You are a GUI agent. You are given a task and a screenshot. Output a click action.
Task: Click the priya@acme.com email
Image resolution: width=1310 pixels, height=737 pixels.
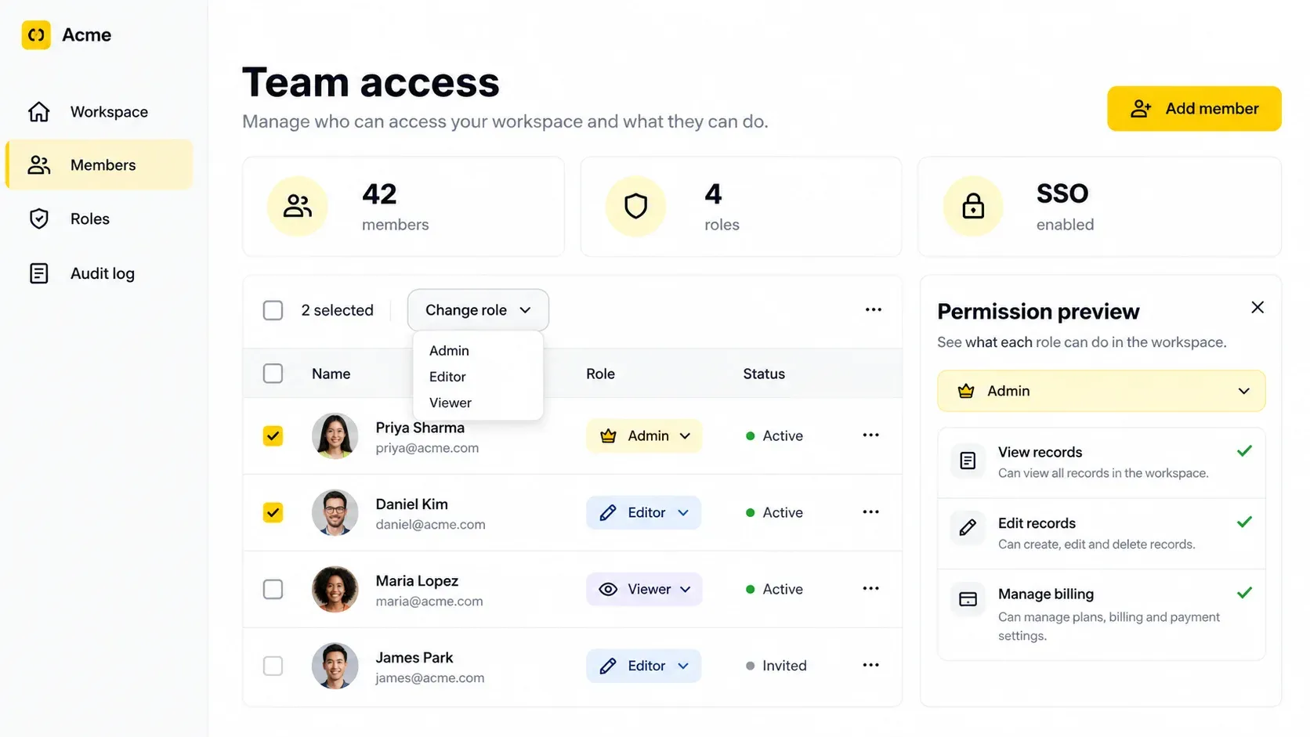click(x=427, y=448)
